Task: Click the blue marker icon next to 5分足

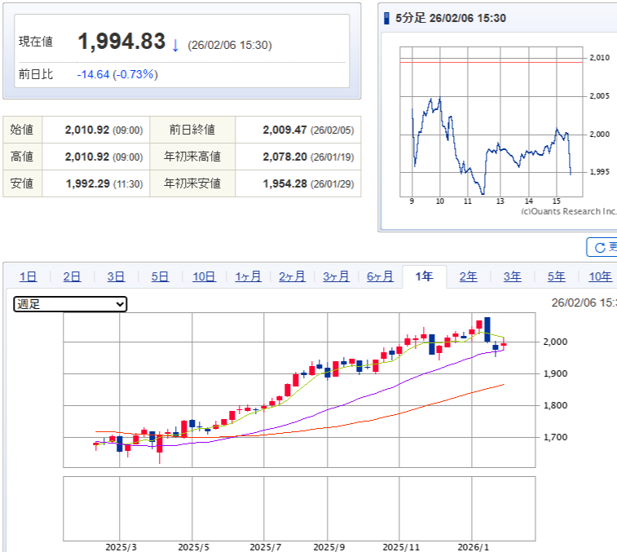Action: coord(387,18)
